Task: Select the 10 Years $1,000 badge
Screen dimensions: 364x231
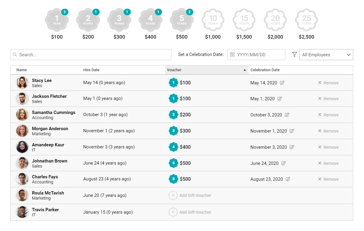Action: pos(213,20)
